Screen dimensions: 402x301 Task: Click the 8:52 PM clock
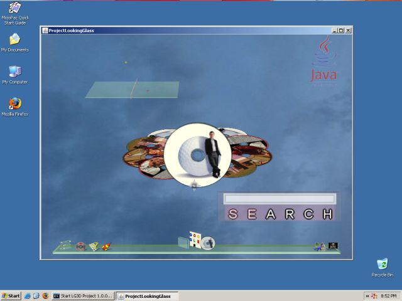[389, 296]
